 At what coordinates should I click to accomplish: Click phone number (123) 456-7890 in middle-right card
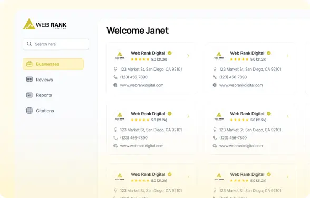(233, 138)
